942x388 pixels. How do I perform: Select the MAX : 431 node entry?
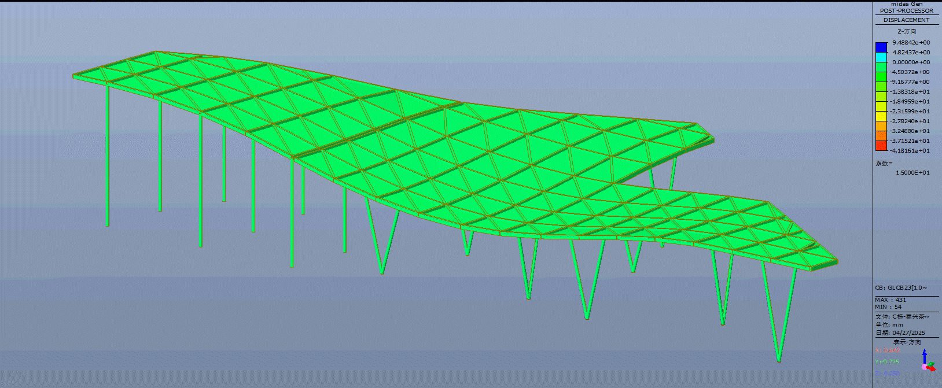tap(891, 300)
